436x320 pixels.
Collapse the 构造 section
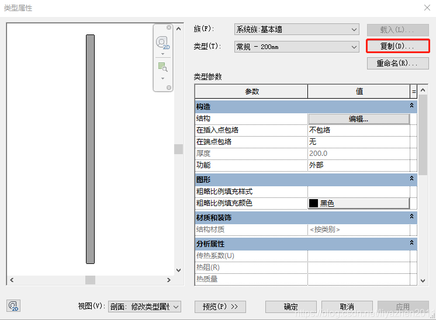point(412,106)
